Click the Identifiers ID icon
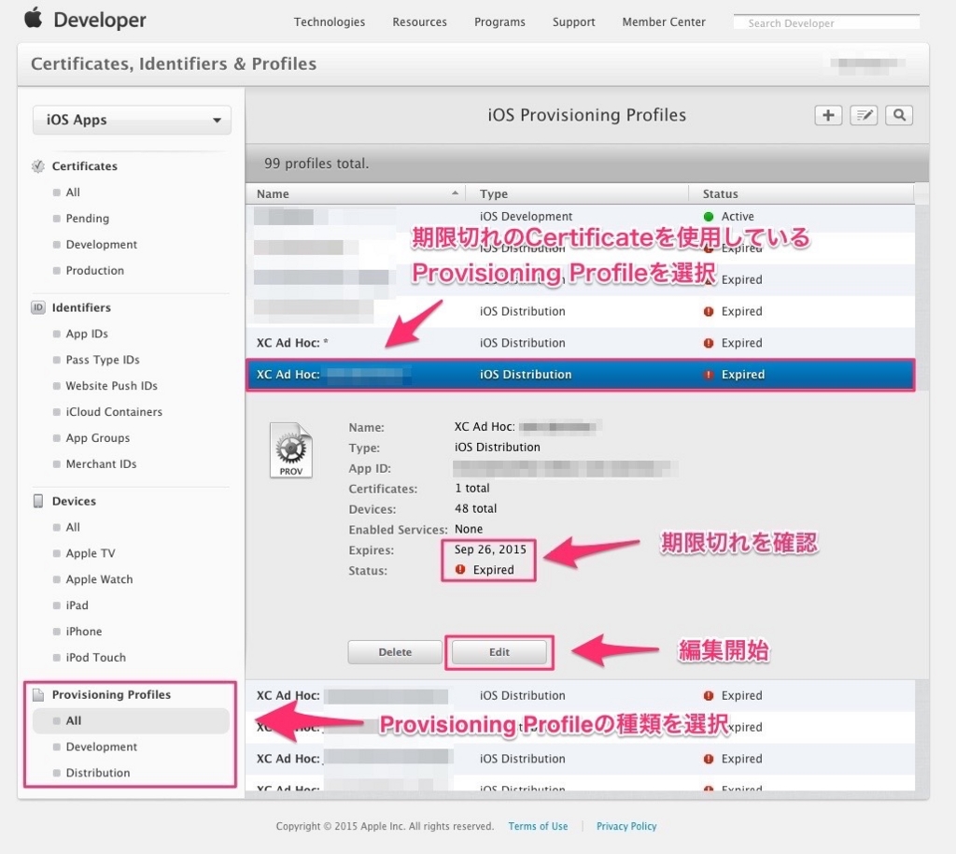Viewport: 956px width, 854px height. 37,307
